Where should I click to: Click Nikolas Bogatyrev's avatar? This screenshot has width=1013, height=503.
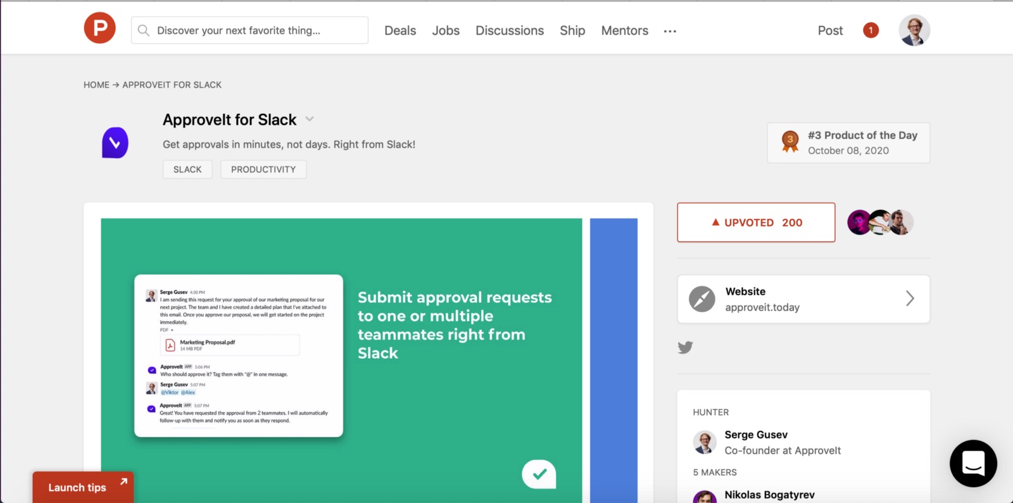pos(705,497)
